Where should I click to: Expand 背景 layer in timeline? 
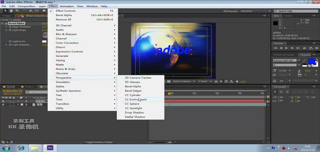pyautogui.click(x=18, y=104)
